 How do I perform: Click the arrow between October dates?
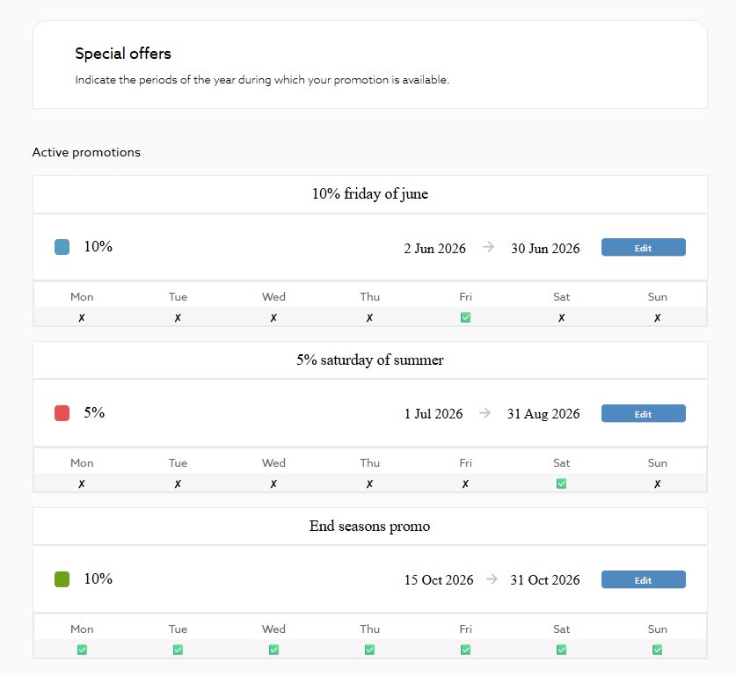tap(492, 579)
